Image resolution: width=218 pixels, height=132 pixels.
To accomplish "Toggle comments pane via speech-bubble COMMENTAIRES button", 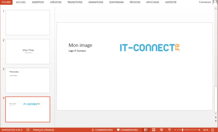I will pyautogui.click(x=127, y=130).
